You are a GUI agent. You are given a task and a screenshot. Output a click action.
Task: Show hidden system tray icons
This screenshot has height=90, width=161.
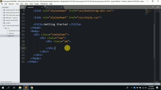[x=132, y=88]
